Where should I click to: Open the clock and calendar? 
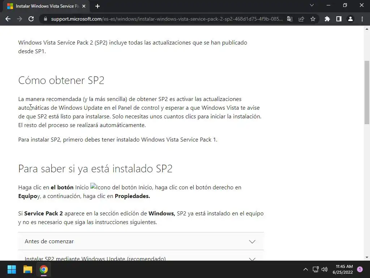(343, 269)
